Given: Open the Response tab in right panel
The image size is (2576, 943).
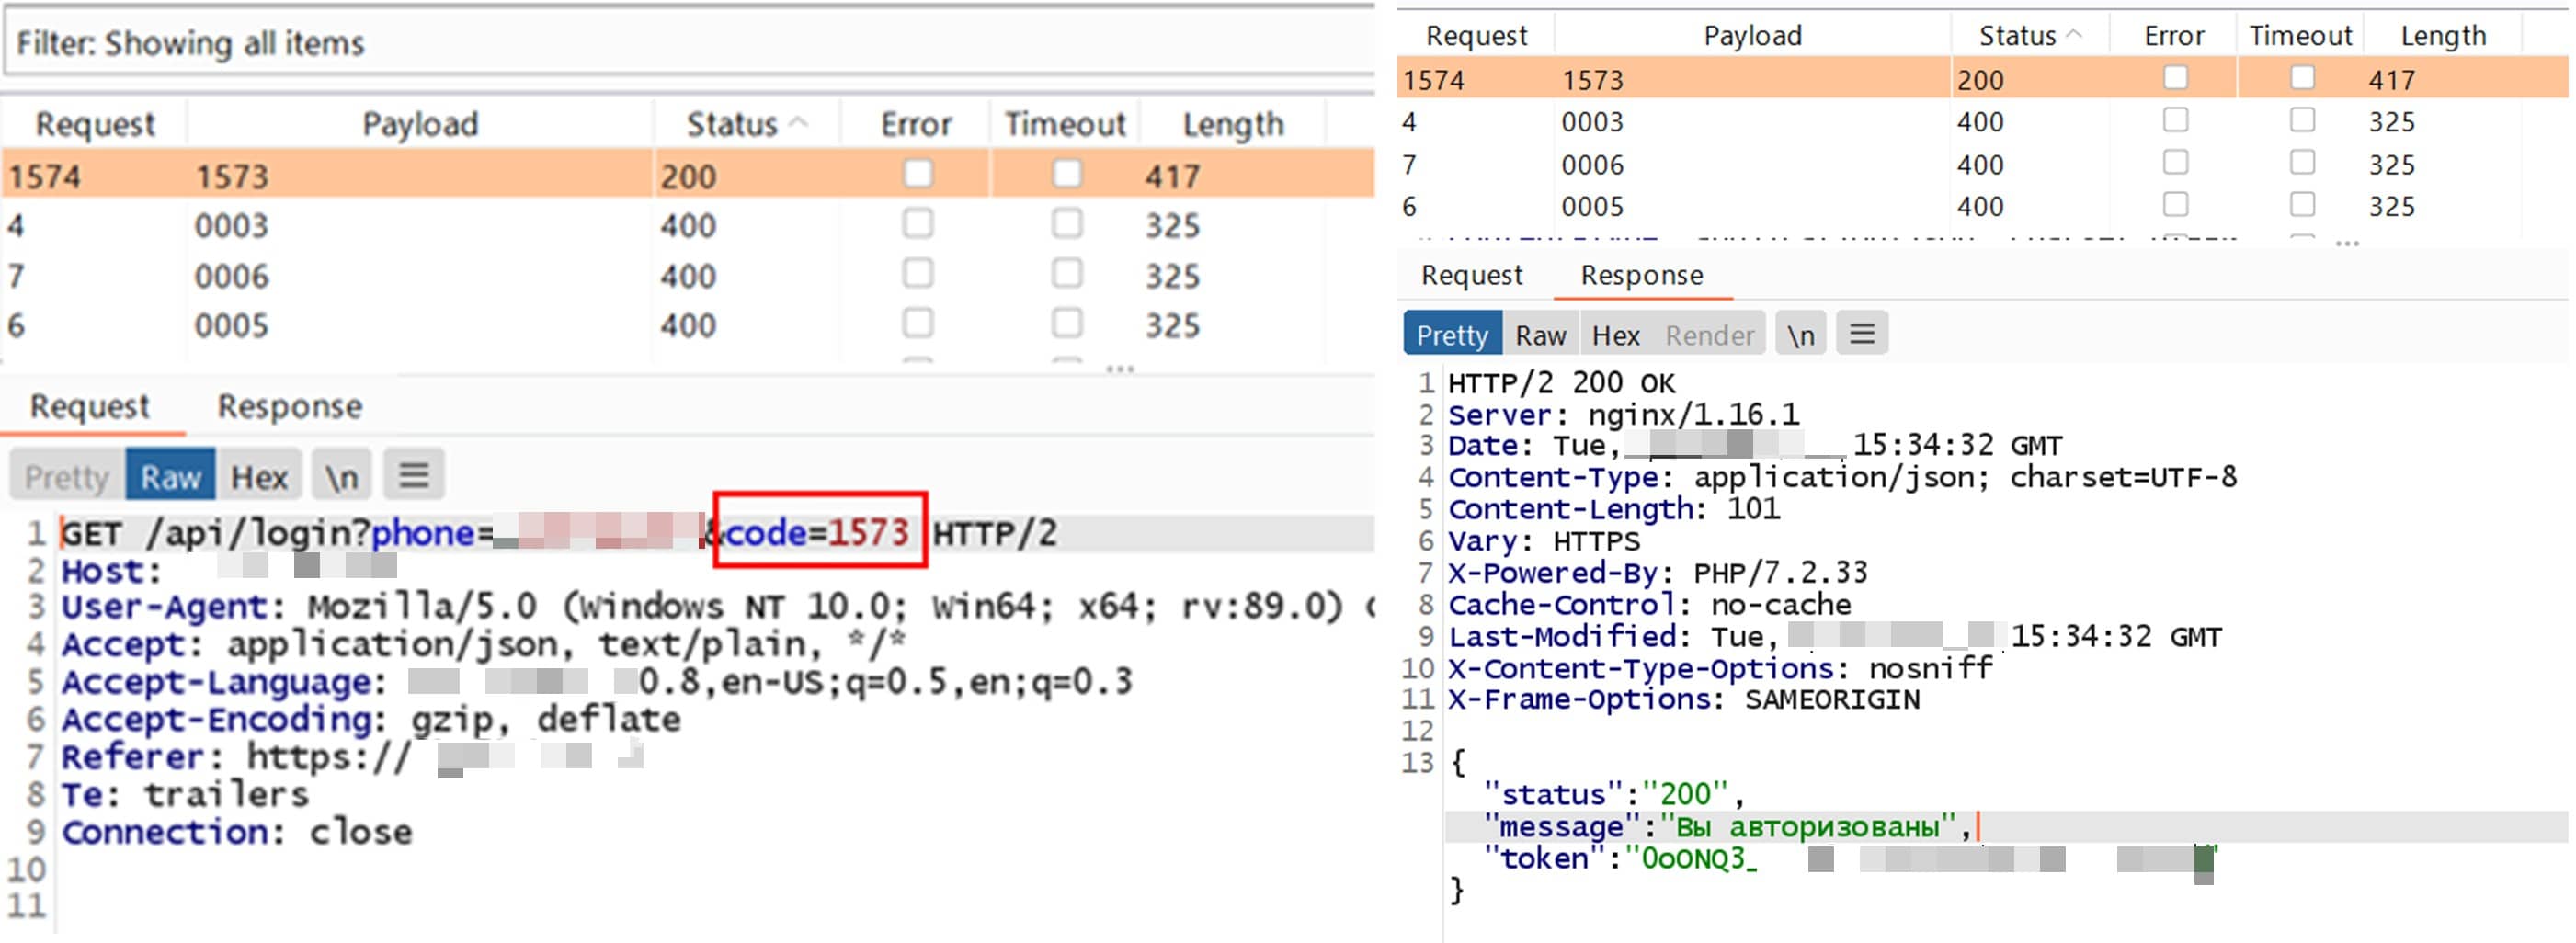Looking at the screenshot, I should tap(1641, 275).
